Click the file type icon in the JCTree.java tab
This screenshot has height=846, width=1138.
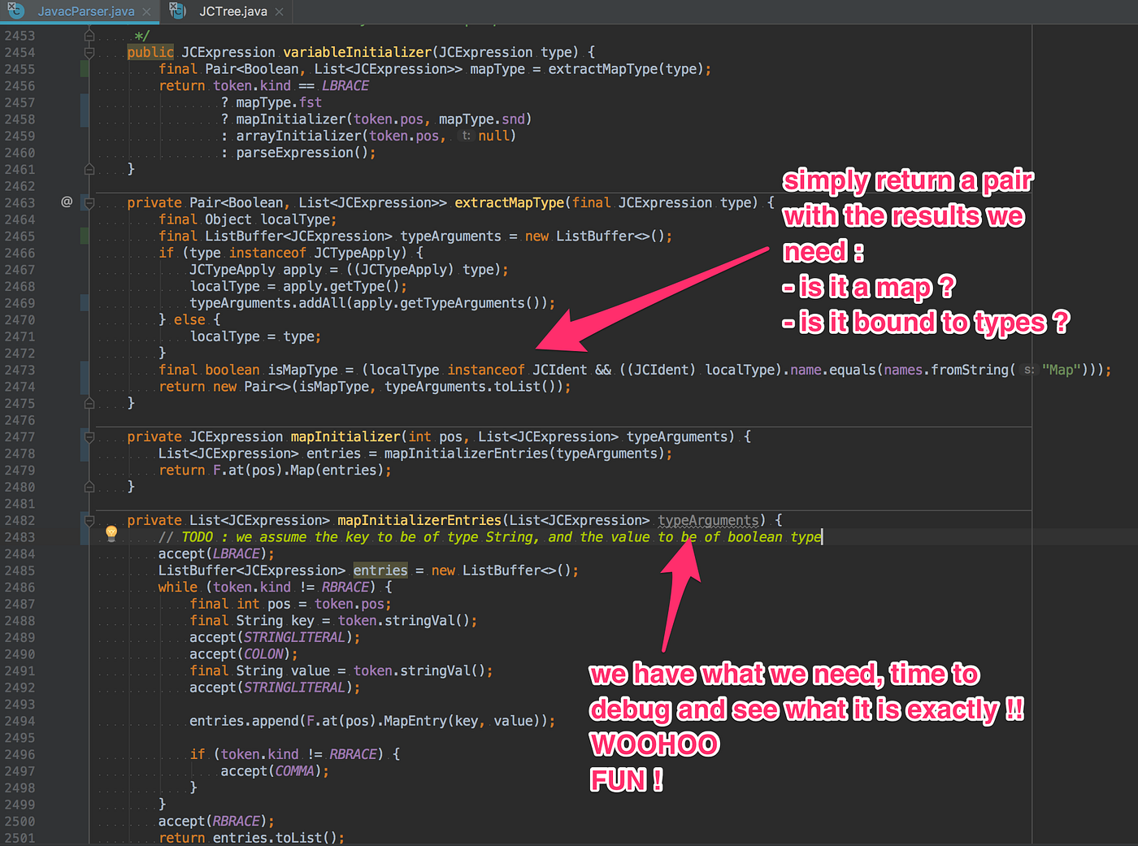coord(177,11)
